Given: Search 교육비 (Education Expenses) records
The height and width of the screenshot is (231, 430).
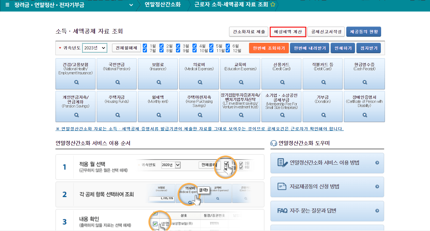Looking at the screenshot, I should (x=240, y=82).
